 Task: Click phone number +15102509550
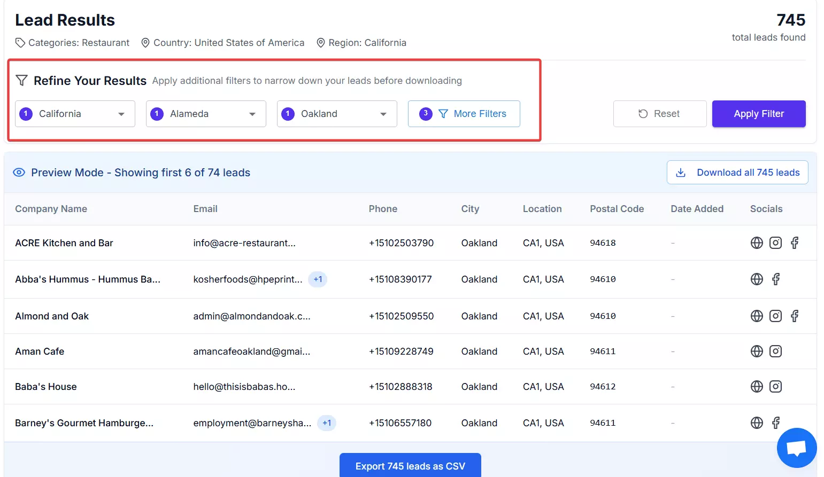point(401,316)
